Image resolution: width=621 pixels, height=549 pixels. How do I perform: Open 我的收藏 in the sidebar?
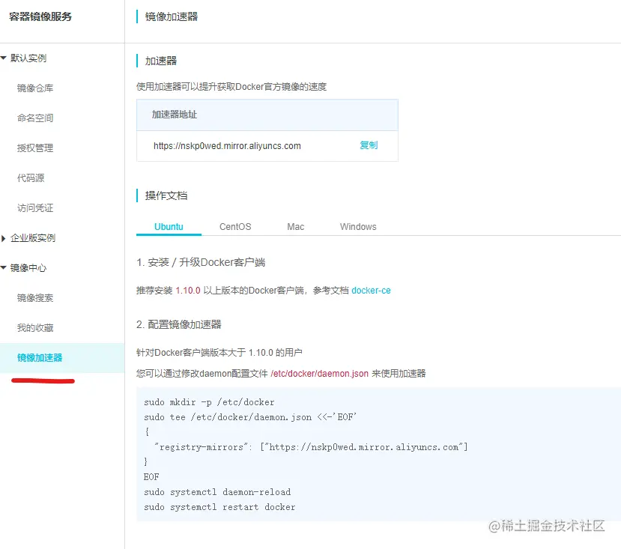pyautogui.click(x=35, y=327)
